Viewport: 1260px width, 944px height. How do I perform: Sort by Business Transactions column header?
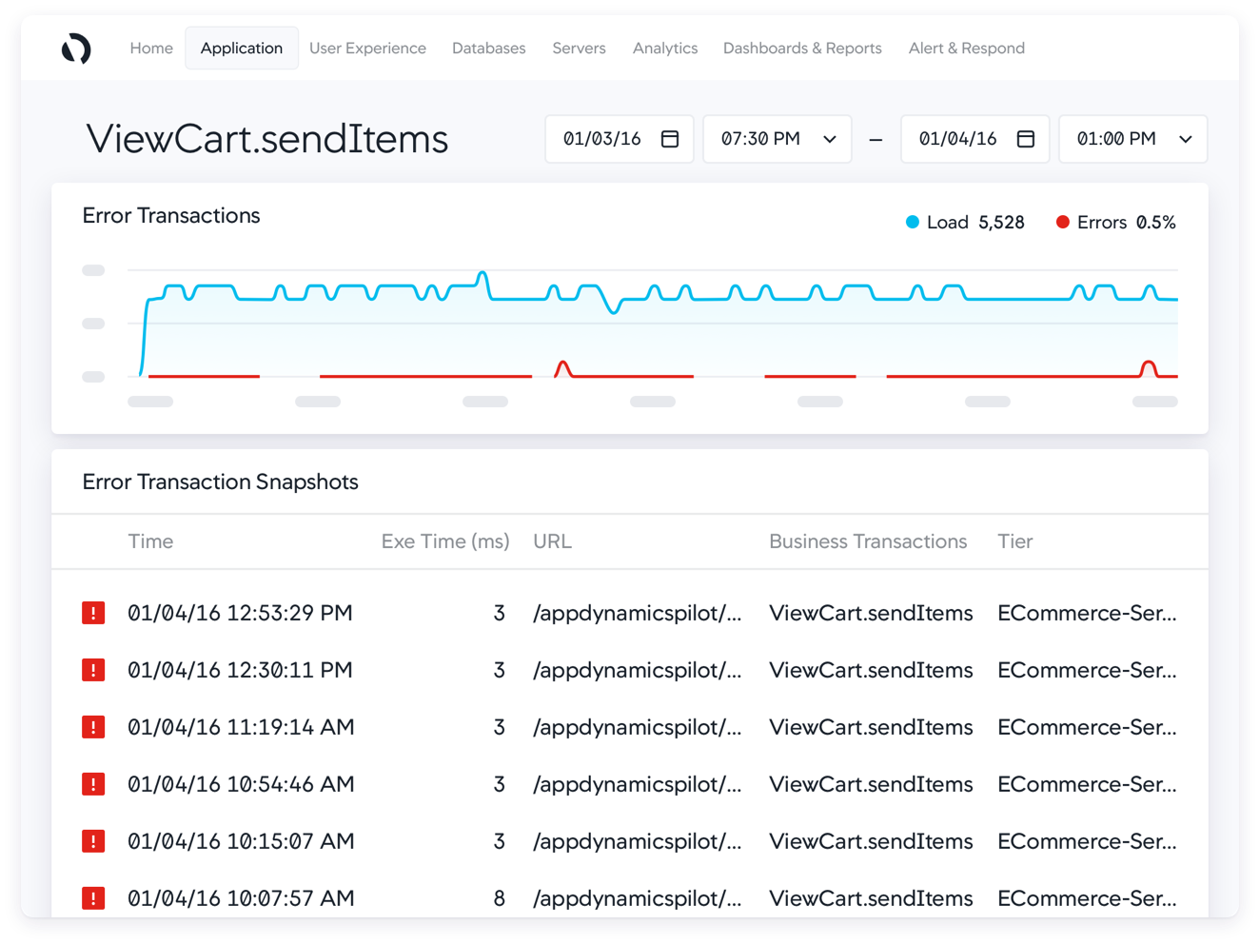pos(868,541)
